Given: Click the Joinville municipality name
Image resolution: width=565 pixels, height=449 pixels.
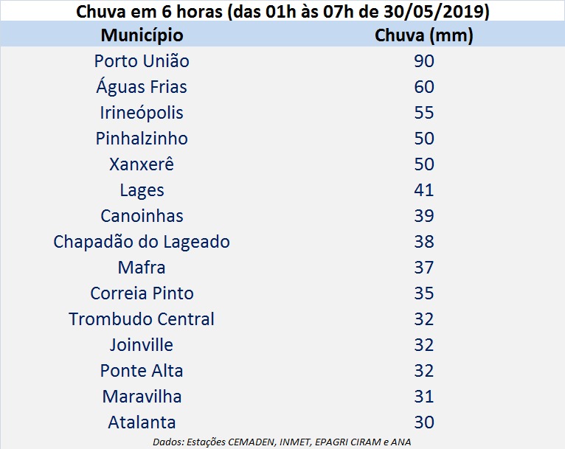Looking at the screenshot, I should pyautogui.click(x=142, y=345).
